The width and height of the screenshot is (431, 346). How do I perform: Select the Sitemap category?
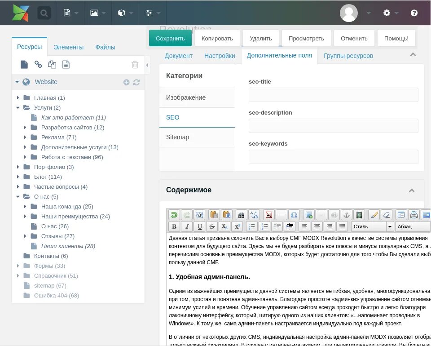click(197, 137)
